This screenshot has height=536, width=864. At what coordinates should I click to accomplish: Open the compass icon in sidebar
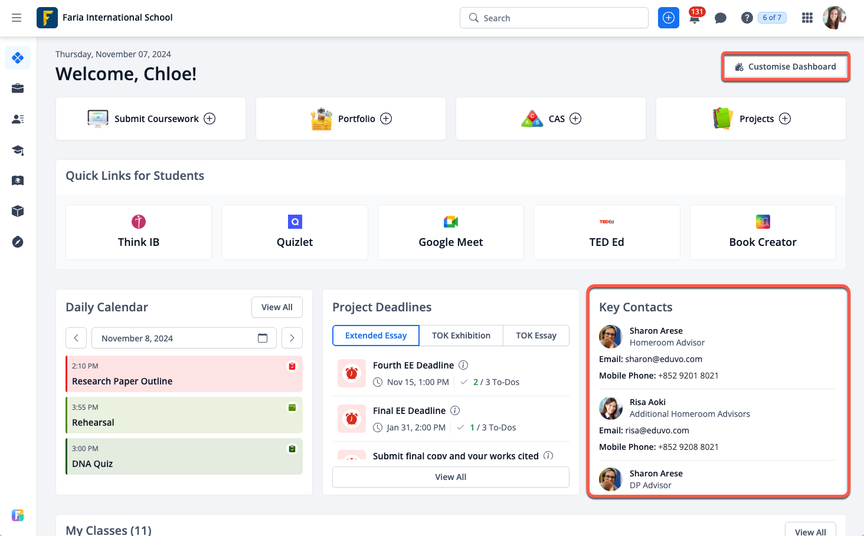pyautogui.click(x=18, y=242)
